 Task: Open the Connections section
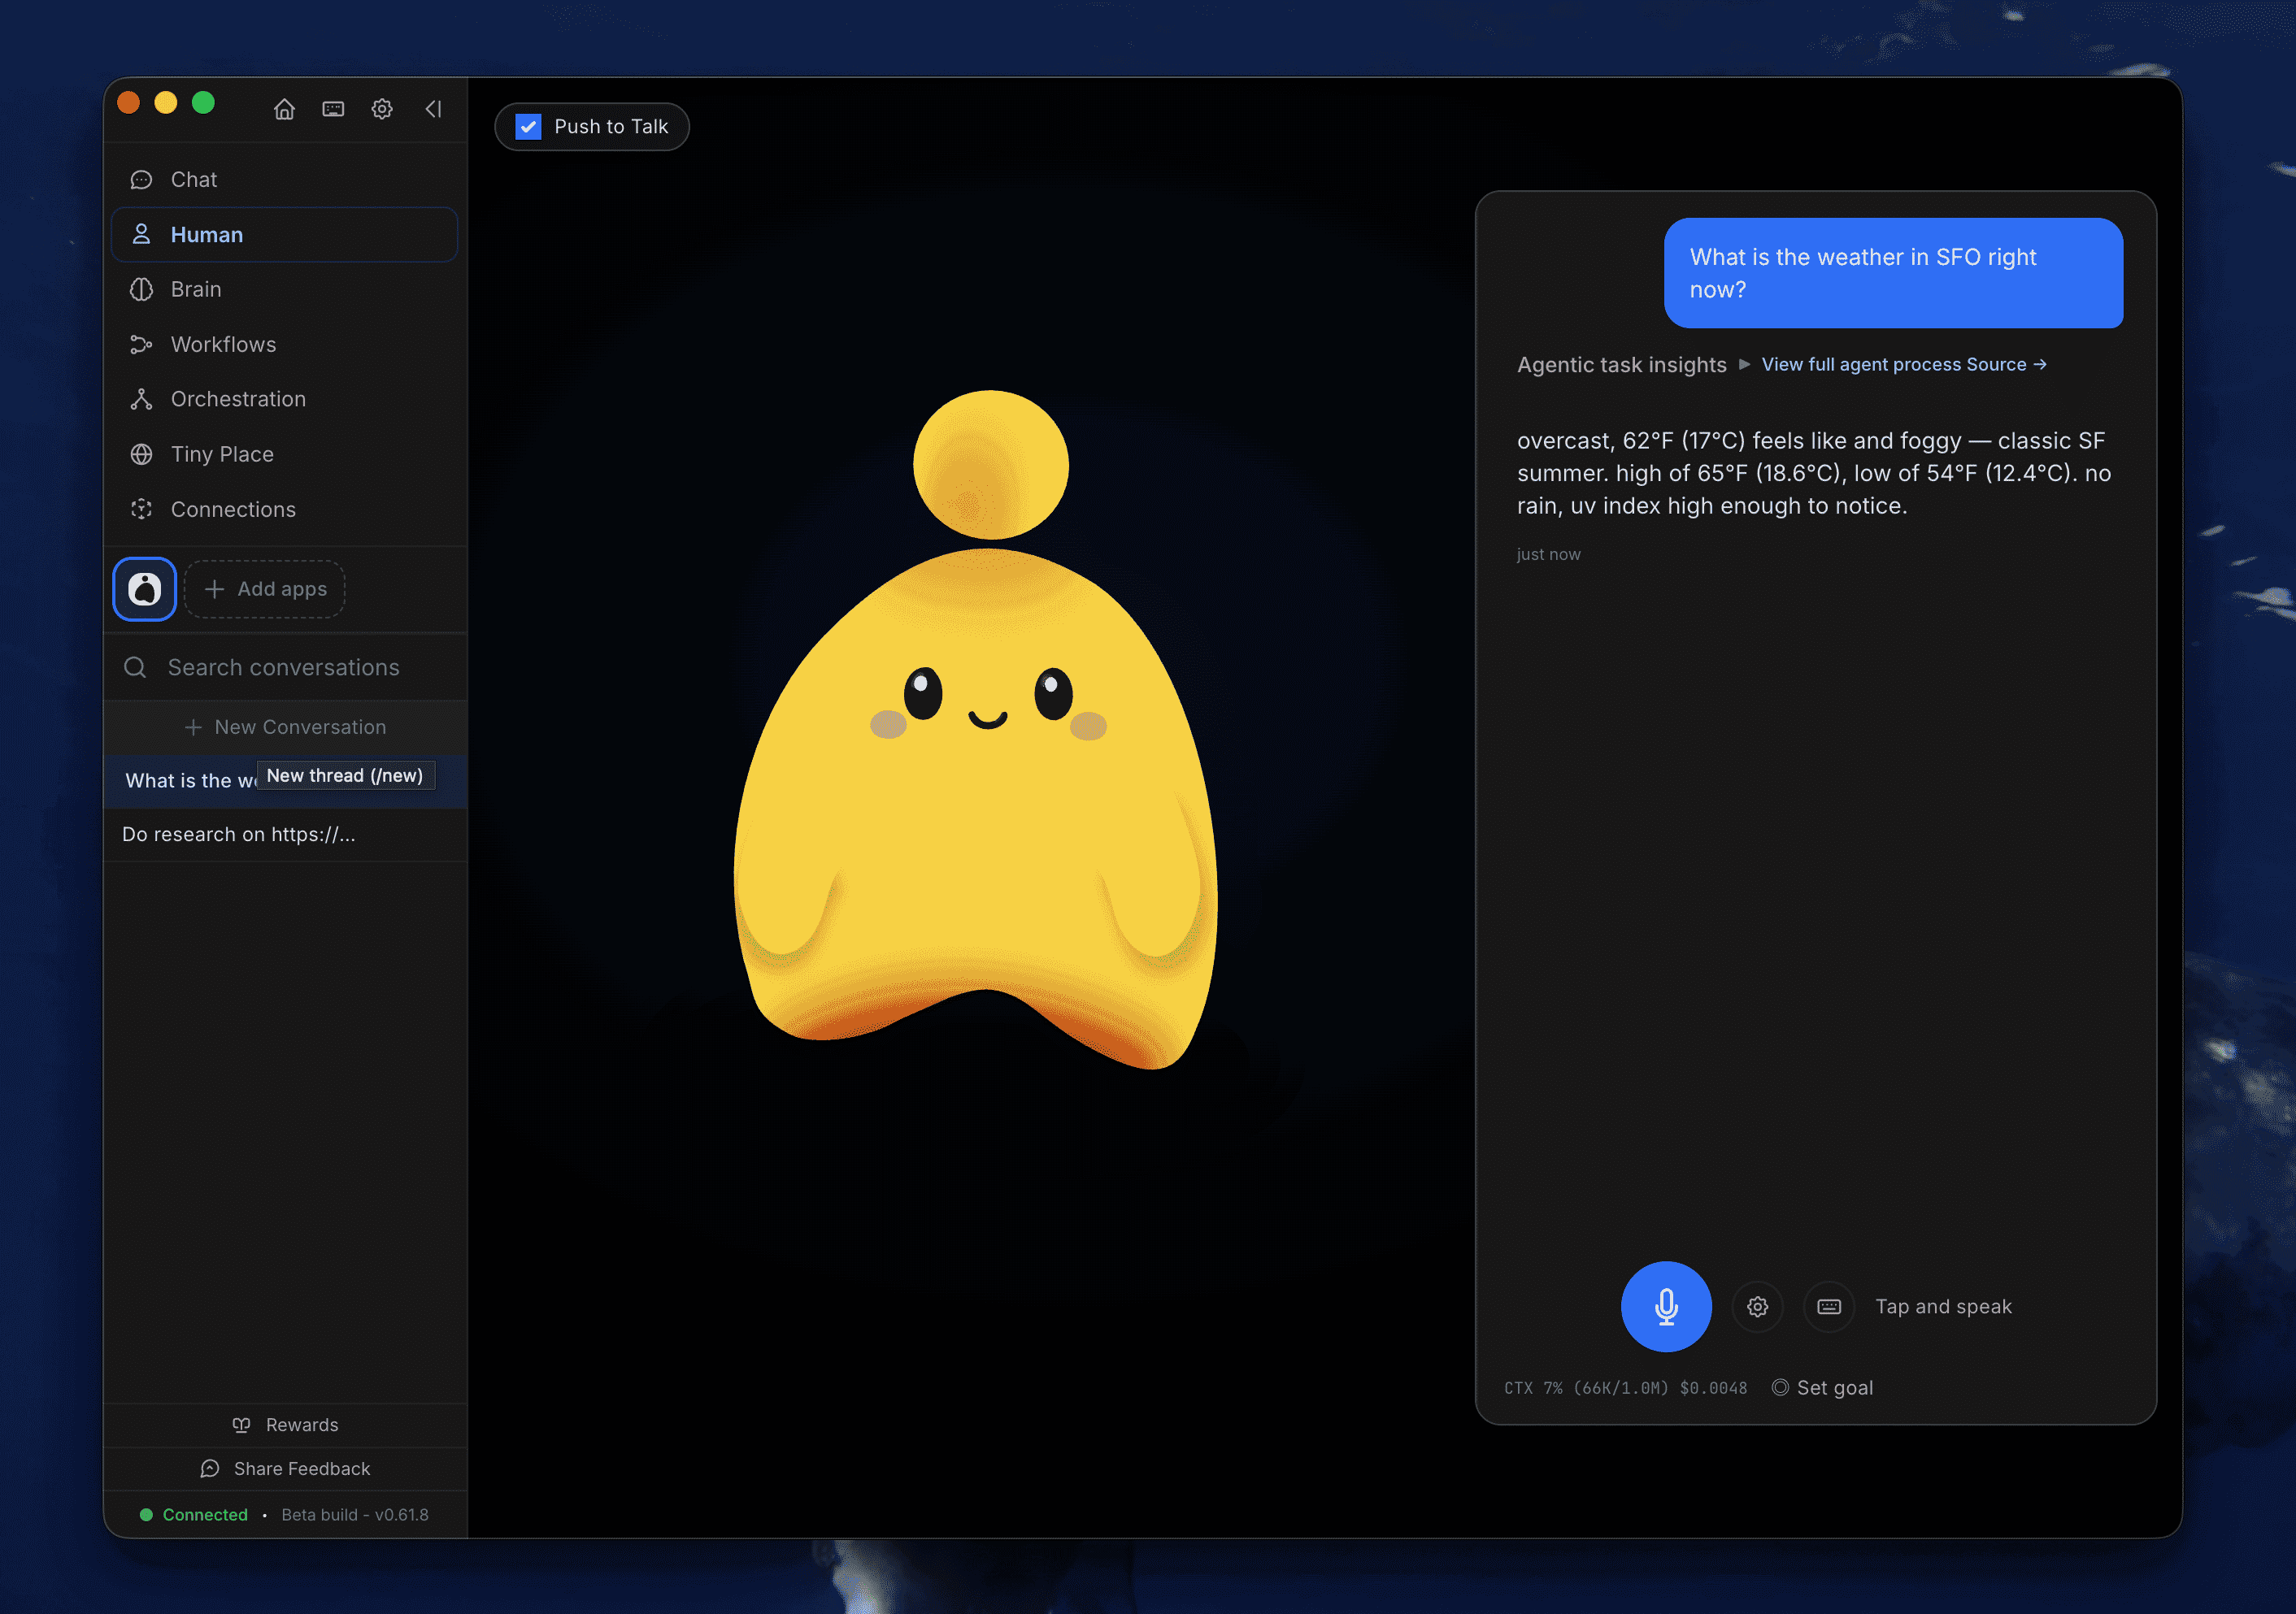(284, 509)
